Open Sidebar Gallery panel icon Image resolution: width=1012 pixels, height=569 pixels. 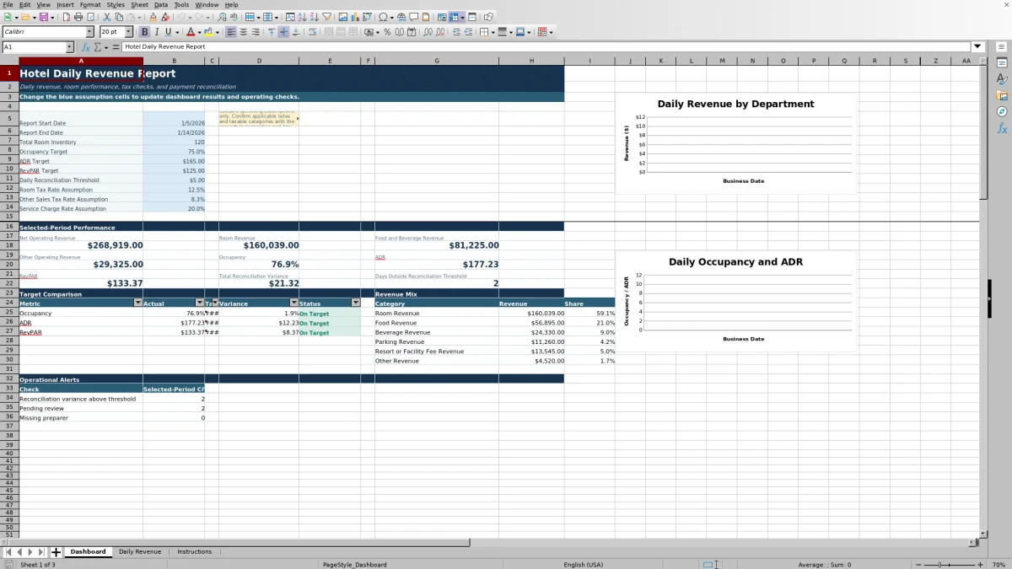pyautogui.click(x=1002, y=95)
